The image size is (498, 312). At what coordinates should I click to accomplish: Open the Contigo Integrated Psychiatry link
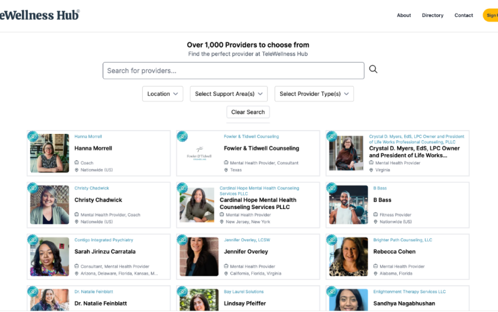click(x=104, y=240)
